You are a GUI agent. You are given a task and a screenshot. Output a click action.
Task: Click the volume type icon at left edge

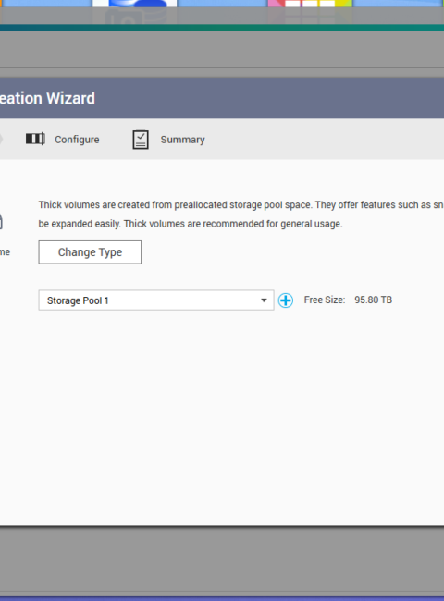click(x=1, y=222)
